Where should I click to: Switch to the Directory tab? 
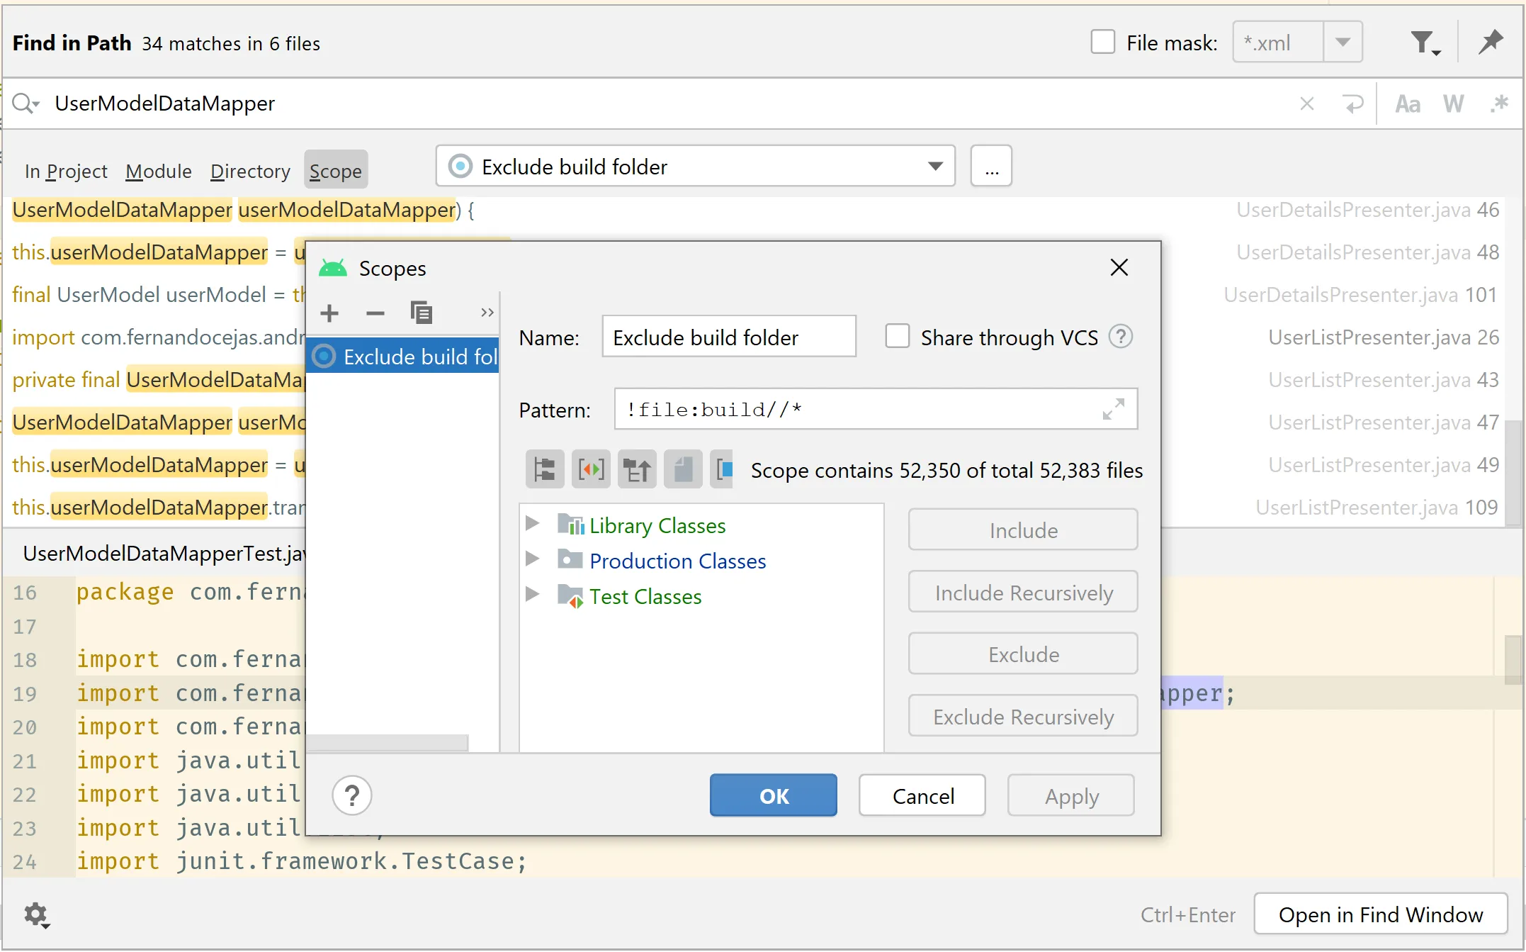pyautogui.click(x=250, y=171)
